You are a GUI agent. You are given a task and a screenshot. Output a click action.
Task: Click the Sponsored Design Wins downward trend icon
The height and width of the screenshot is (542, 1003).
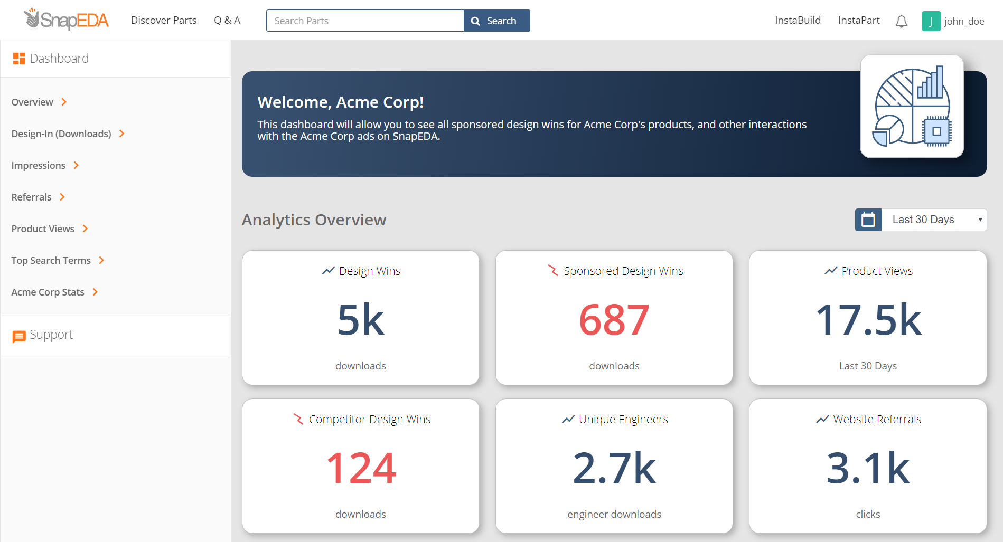552,271
